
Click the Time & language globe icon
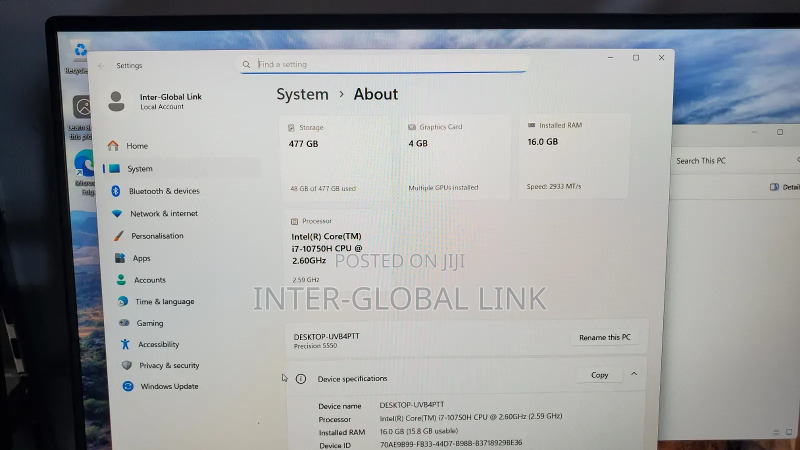point(122,301)
